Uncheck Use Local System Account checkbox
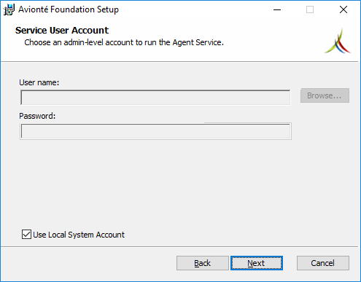The height and width of the screenshot is (282, 361). pyautogui.click(x=26, y=235)
